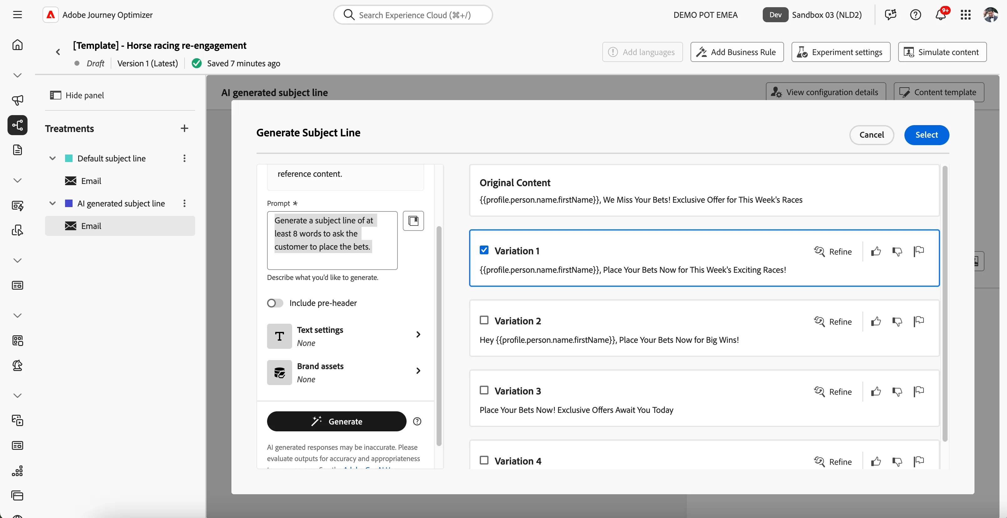Flag Variation 3 with the flag icon
Viewport: 1007px width, 518px height.
tap(919, 391)
